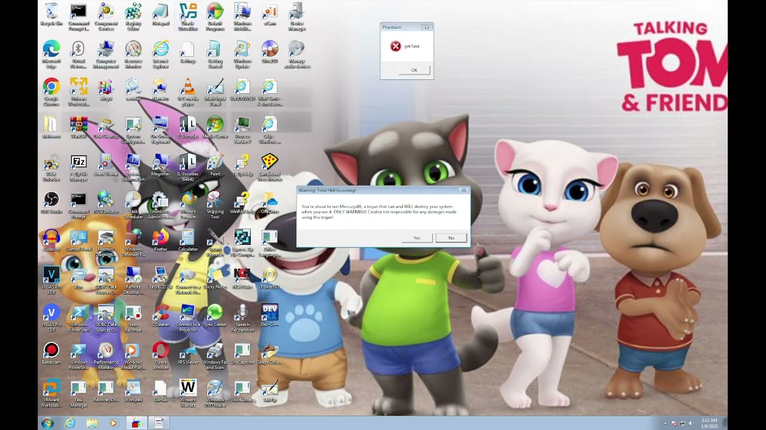The image size is (766, 430).
Task: Select the Control Panel desktop icon
Action: coord(78,240)
